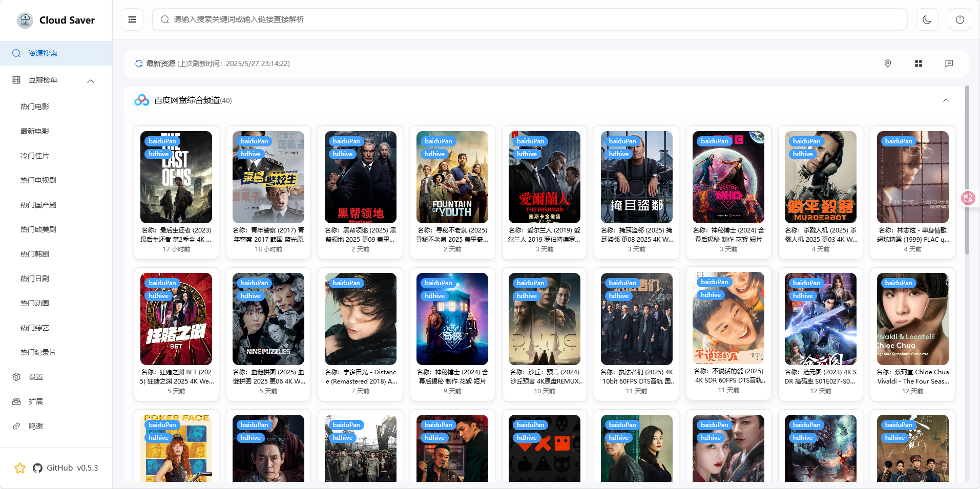The image size is (980, 489).
Task: Open the 执法者们 poster
Action: coord(637,319)
